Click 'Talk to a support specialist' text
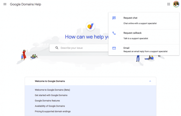This screenshot has width=181, height=116. point(136,38)
